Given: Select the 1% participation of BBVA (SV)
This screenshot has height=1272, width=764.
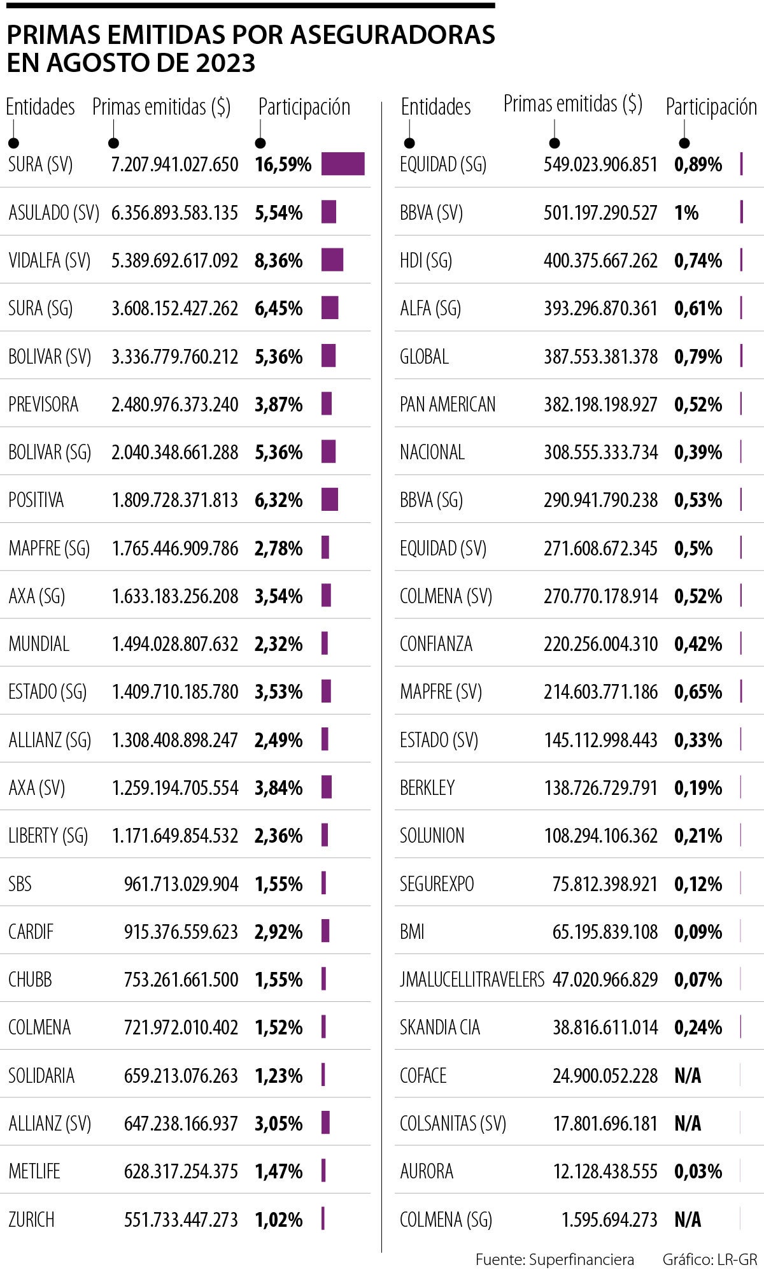Looking at the screenshot, I should pos(686,212).
